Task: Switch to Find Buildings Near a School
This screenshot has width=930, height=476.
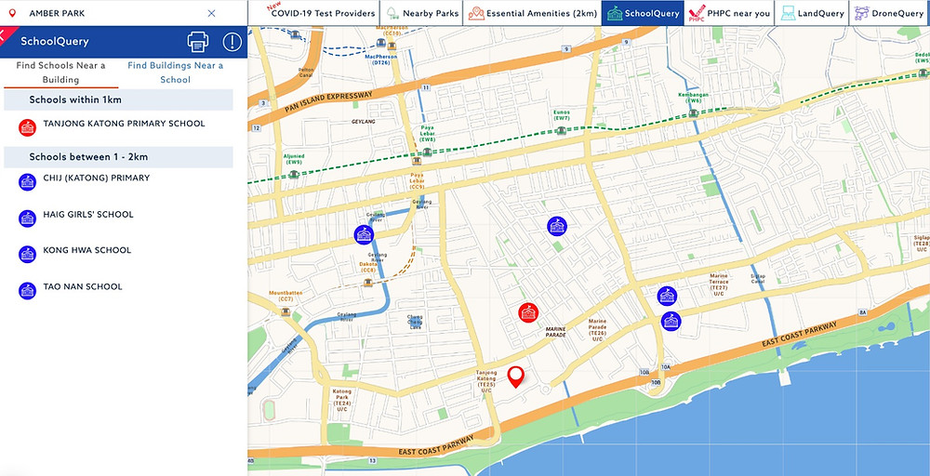Action: coord(176,73)
